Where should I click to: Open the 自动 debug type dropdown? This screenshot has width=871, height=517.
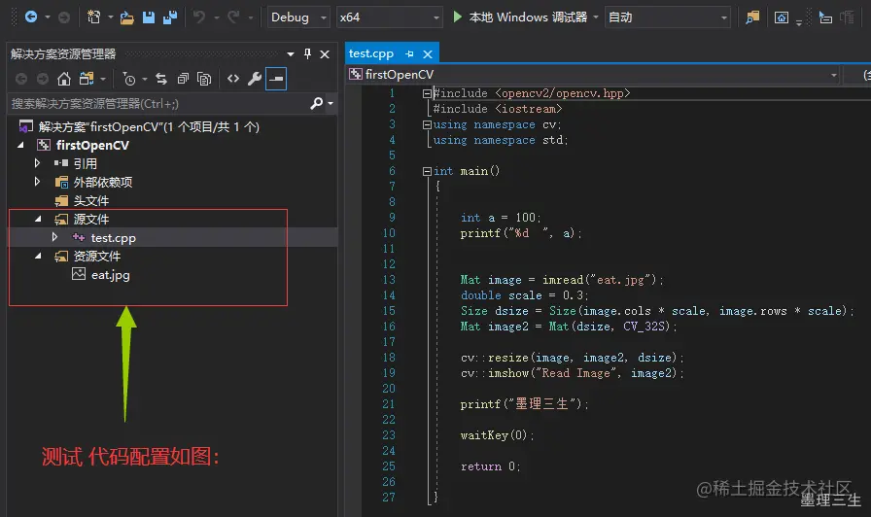click(x=667, y=17)
